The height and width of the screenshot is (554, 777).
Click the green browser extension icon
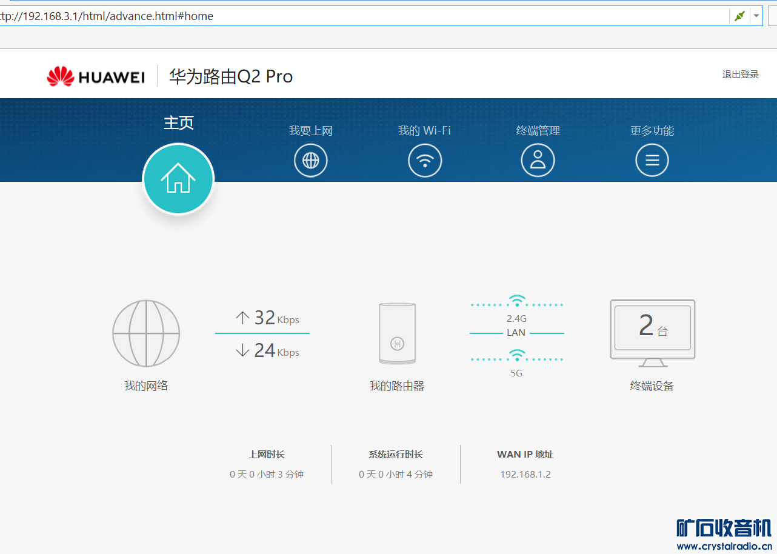tap(739, 16)
